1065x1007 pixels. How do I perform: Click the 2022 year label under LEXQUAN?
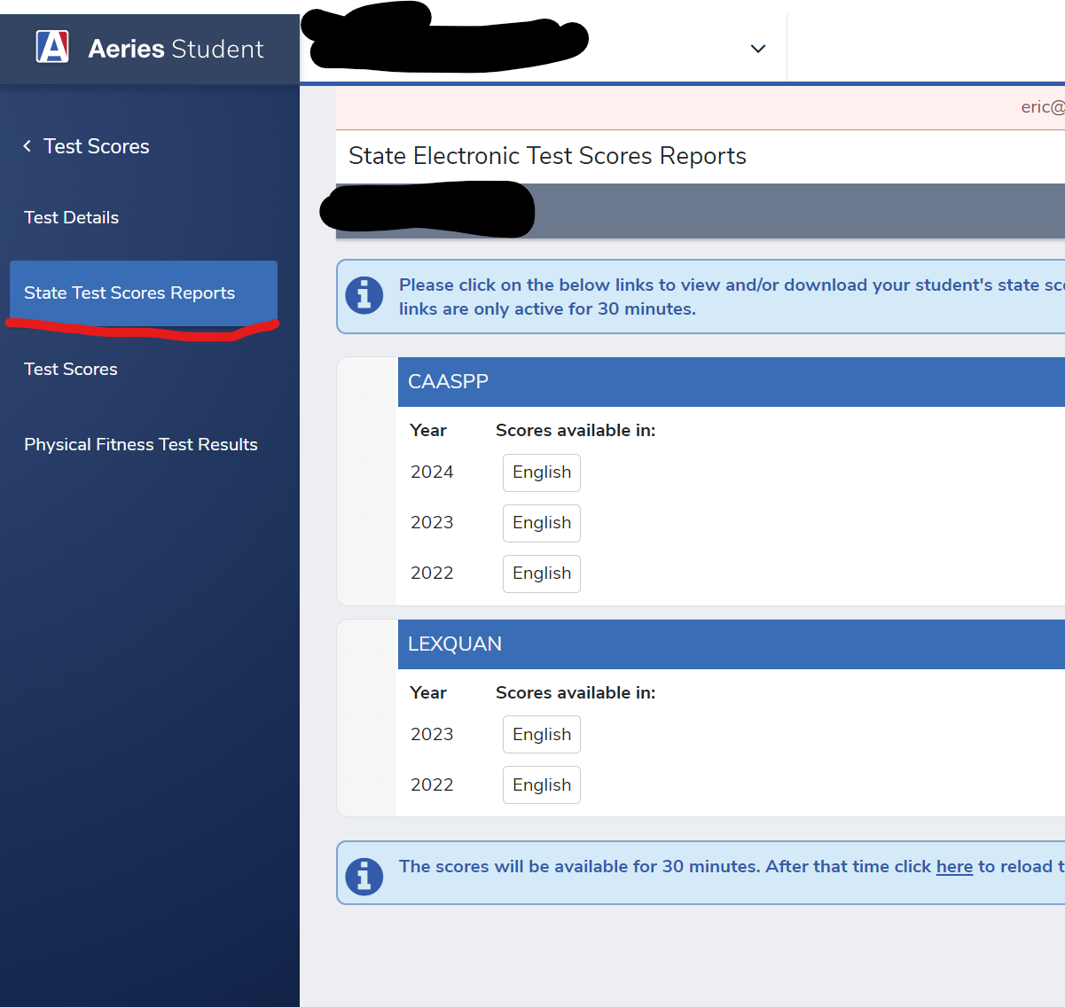click(432, 785)
